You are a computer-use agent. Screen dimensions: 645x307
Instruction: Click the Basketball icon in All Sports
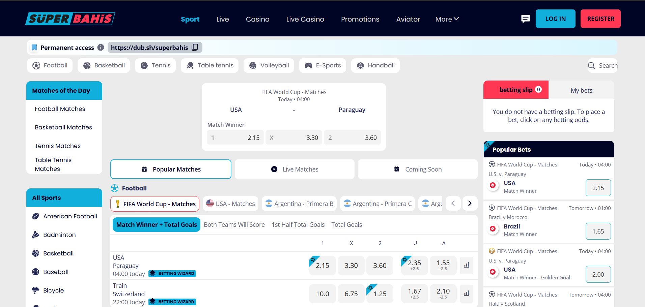tap(35, 253)
